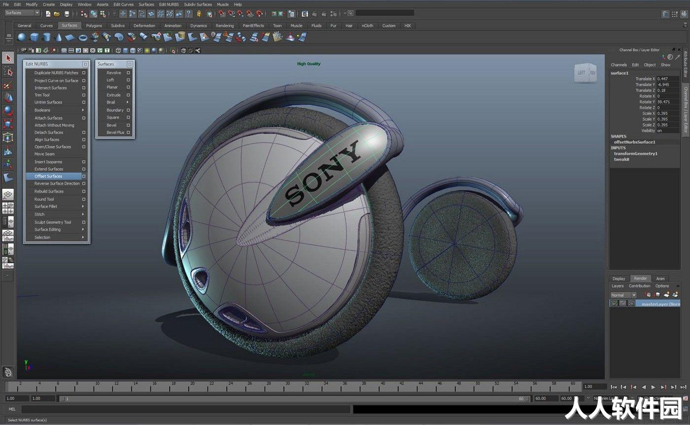Create a NURBS torus from the shelf

coord(83,37)
